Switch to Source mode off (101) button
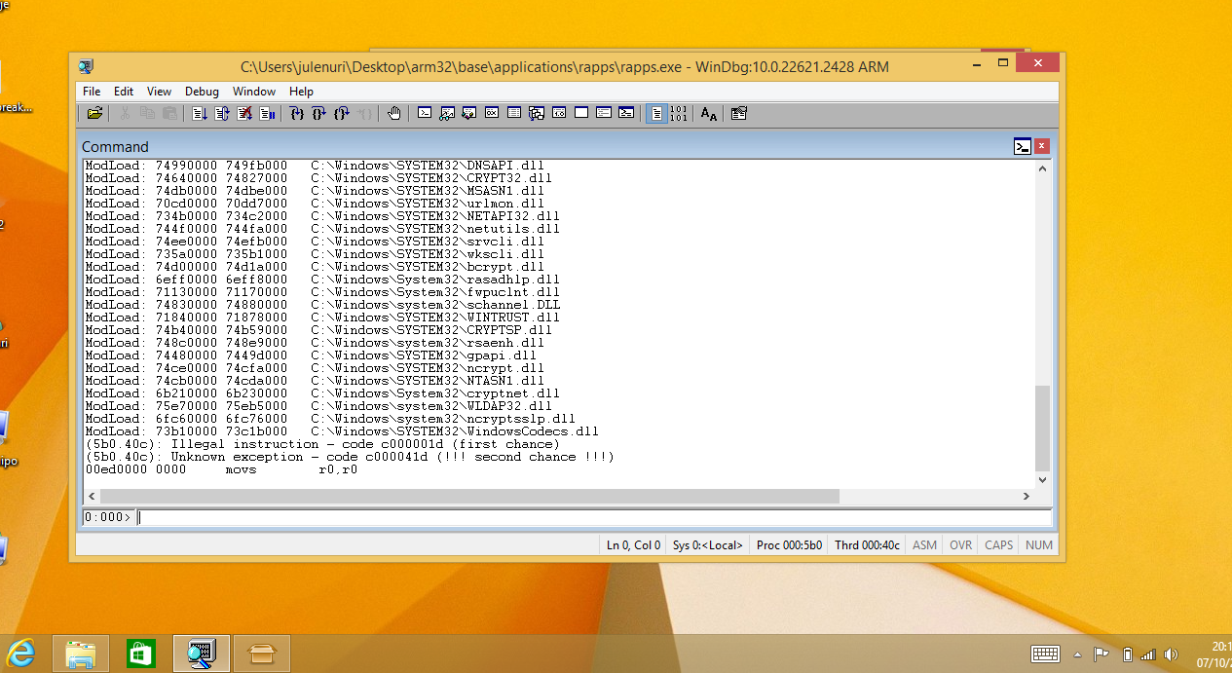Screen dimensions: 1232x673 pos(679,113)
